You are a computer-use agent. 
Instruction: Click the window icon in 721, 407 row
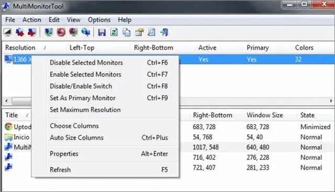coord(8,167)
